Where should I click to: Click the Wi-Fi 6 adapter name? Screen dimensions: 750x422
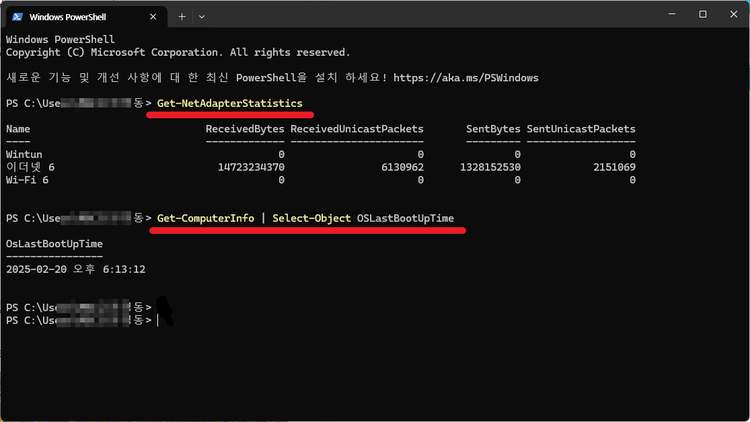pos(27,180)
